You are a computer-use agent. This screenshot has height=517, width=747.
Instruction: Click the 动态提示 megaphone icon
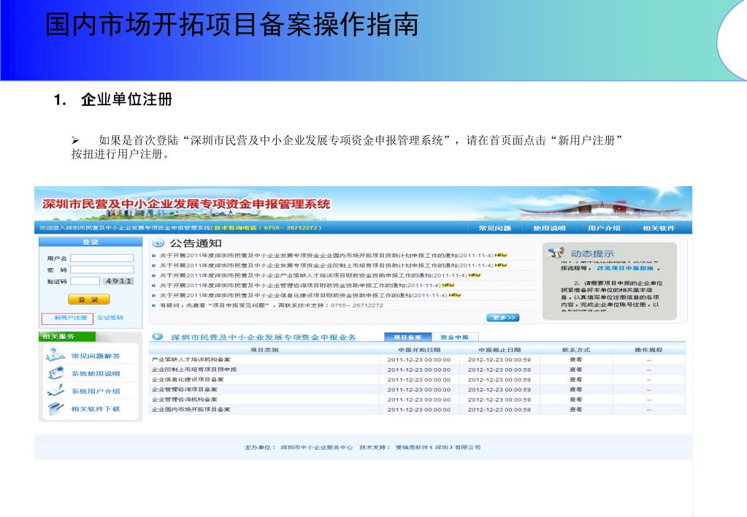click(556, 253)
